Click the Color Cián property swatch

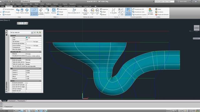27,38
